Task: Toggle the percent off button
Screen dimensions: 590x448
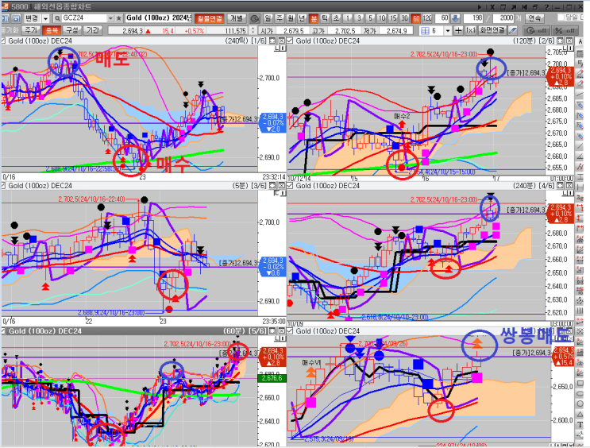Action: click(565, 30)
